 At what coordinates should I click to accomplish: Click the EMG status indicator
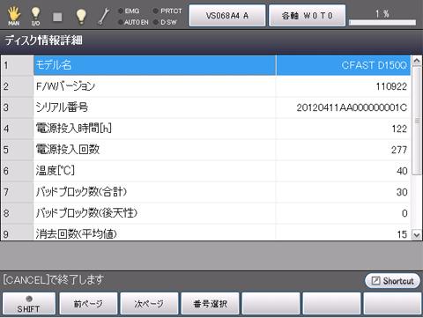tap(129, 11)
